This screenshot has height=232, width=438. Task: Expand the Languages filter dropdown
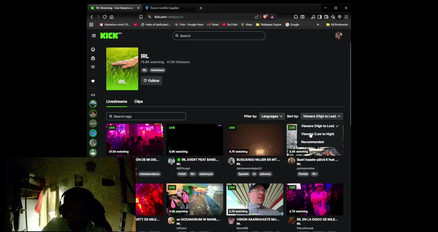[271, 116]
